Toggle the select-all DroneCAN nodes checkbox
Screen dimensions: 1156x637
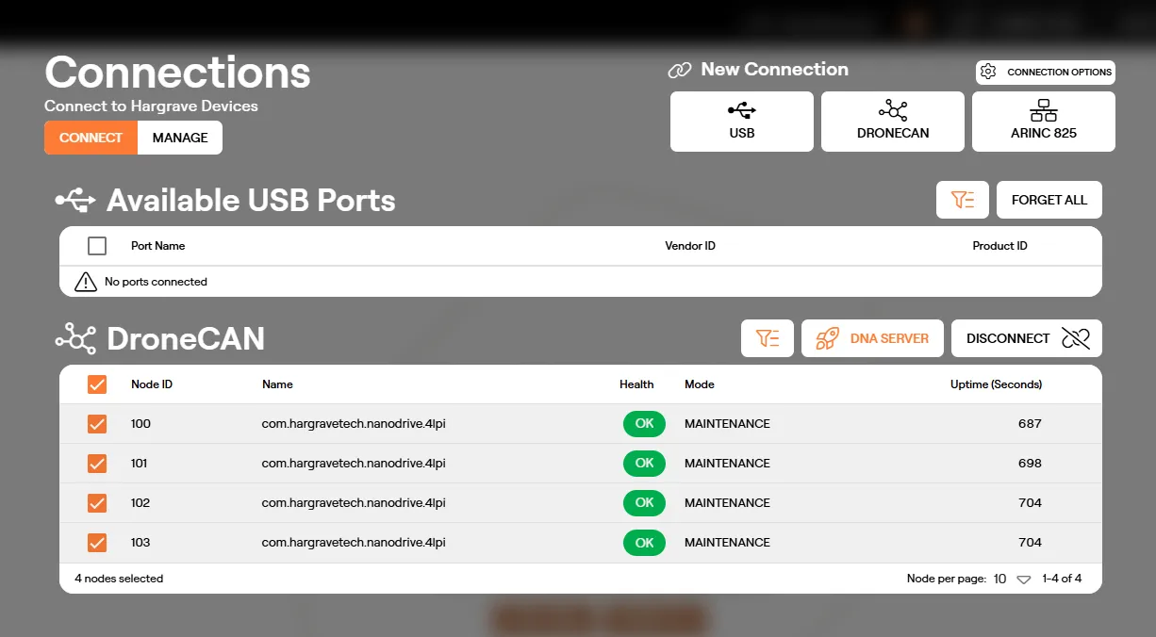97,384
